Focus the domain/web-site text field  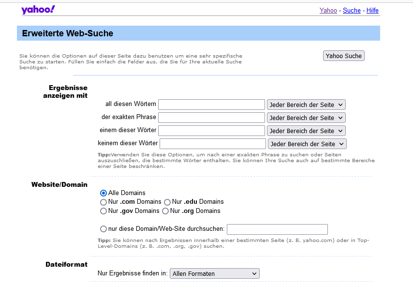tap(278, 229)
